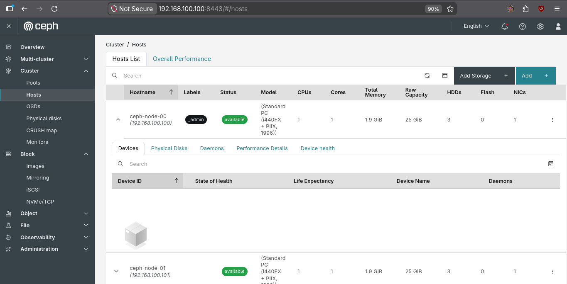
Task: Sort devices by Device ID column
Action: pyautogui.click(x=147, y=181)
